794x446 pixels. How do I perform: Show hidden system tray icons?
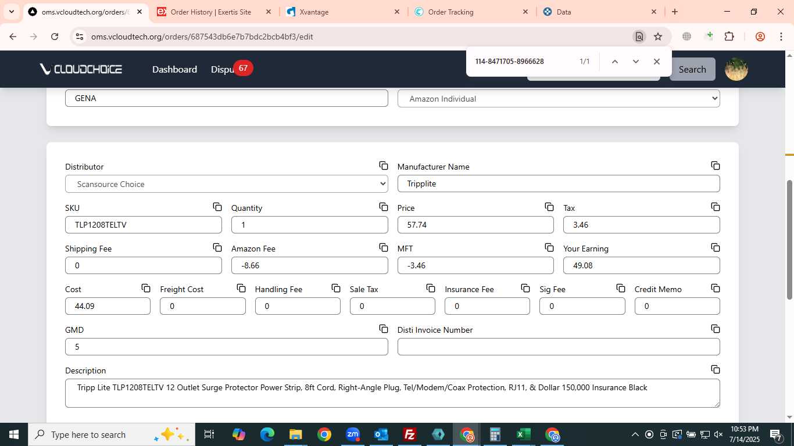[x=635, y=434]
